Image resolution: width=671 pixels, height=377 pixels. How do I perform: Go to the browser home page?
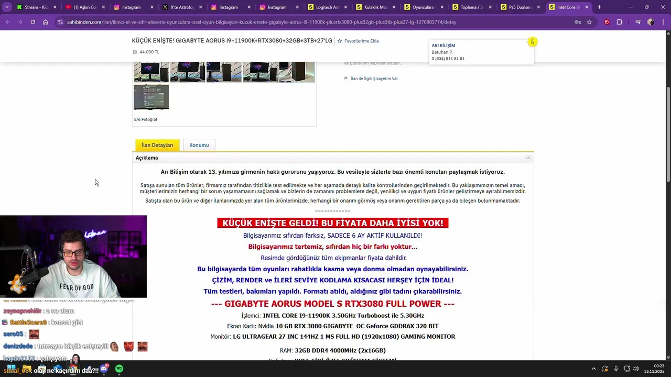click(x=46, y=22)
